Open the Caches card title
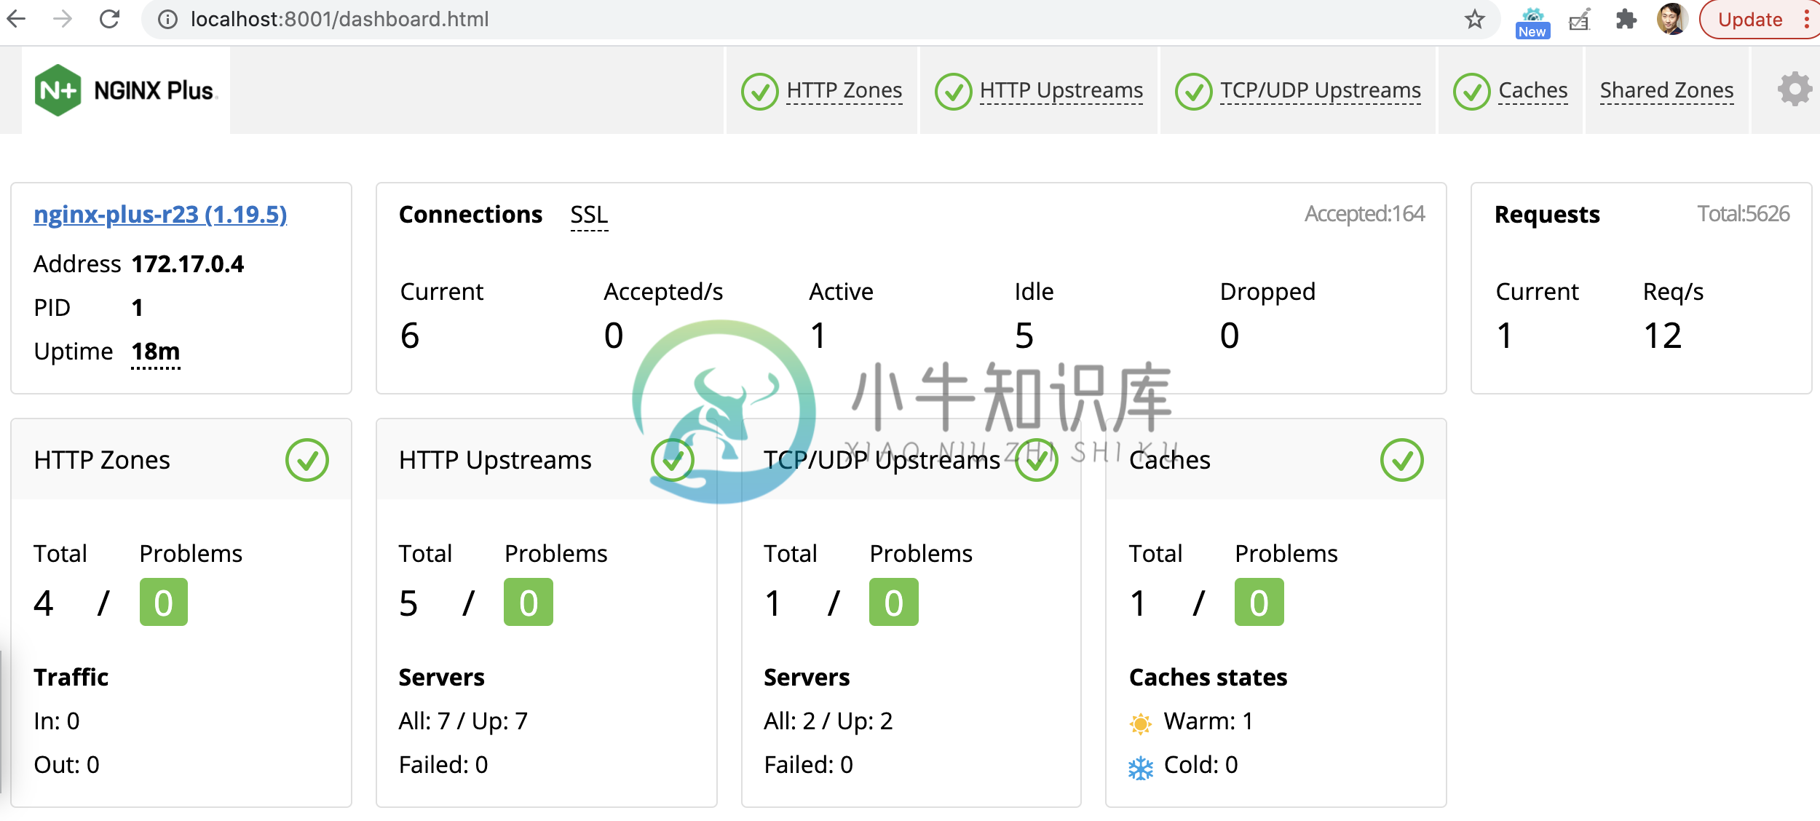 [1169, 460]
